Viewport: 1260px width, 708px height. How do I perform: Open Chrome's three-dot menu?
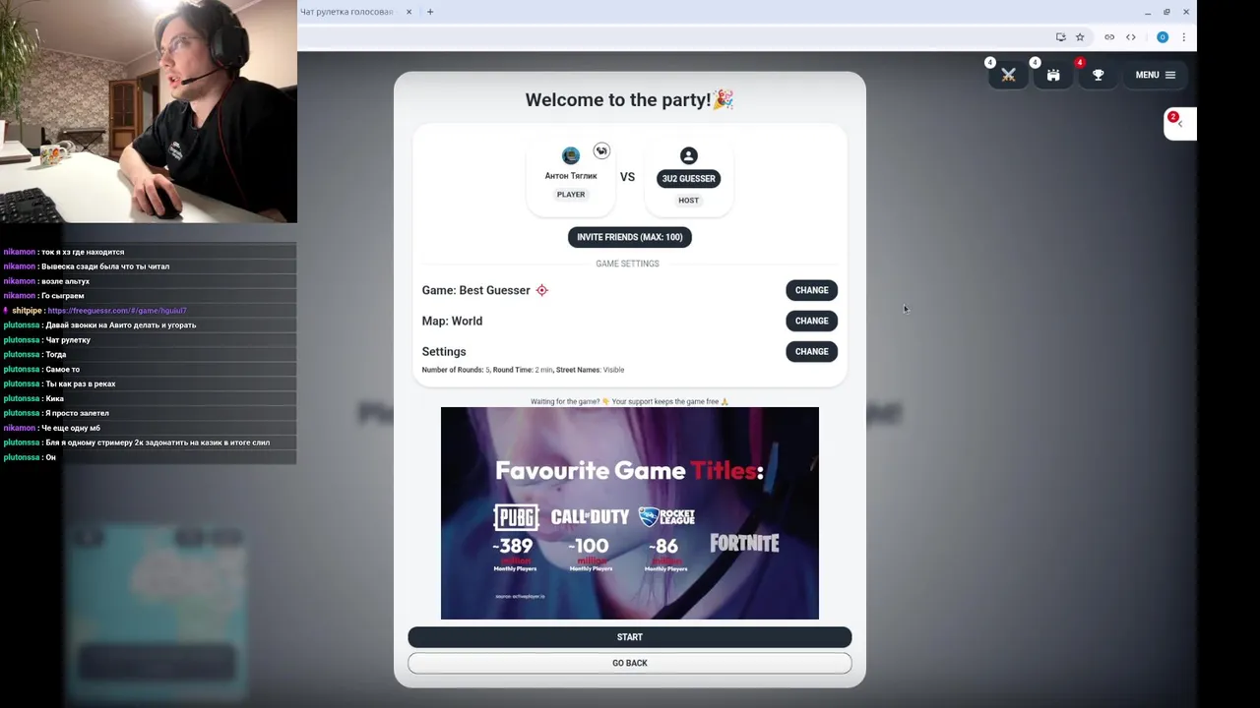coord(1183,37)
